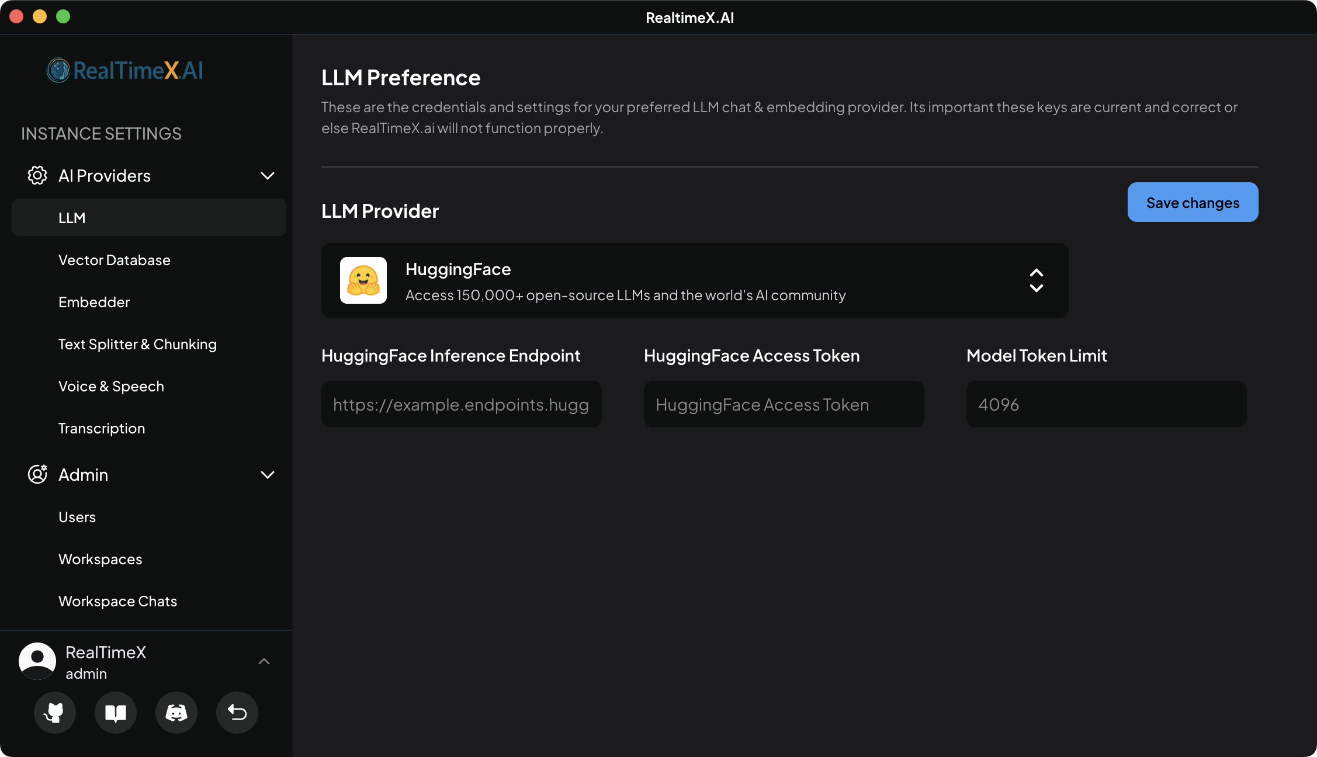
Task: Click the AI Providers gear icon
Action: [37, 175]
